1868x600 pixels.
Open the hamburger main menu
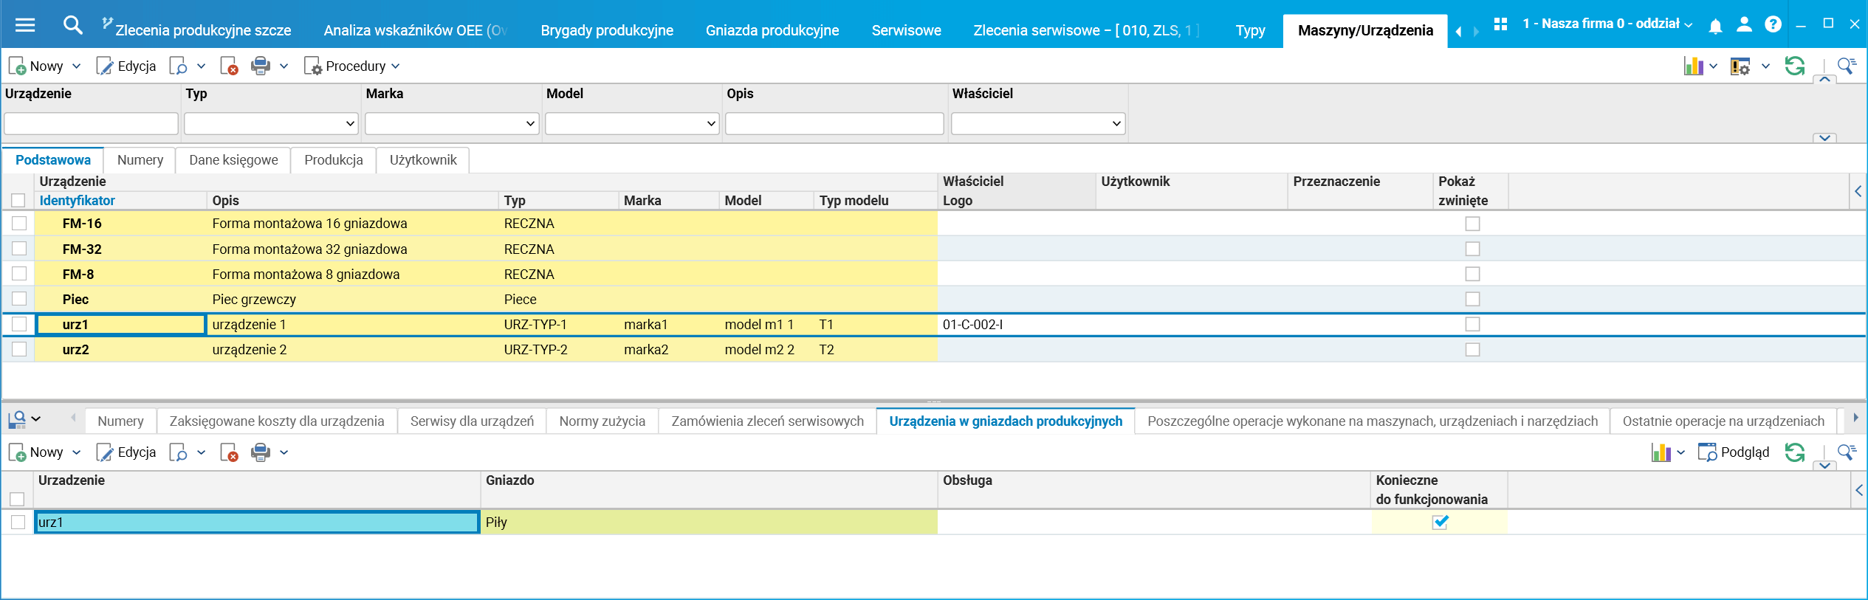[25, 25]
